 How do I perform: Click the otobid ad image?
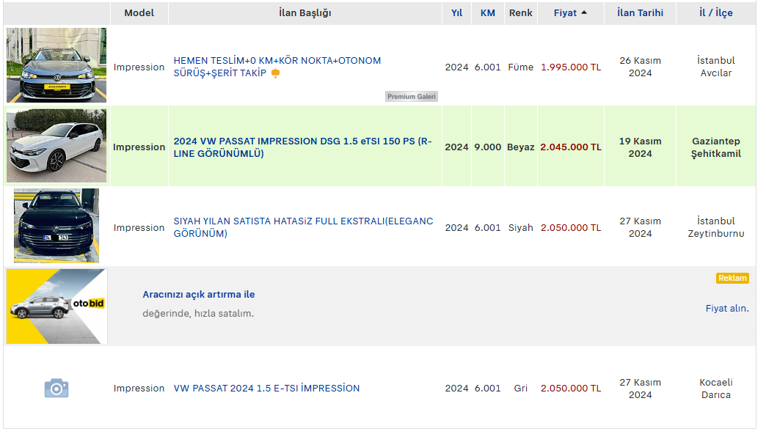(x=56, y=306)
